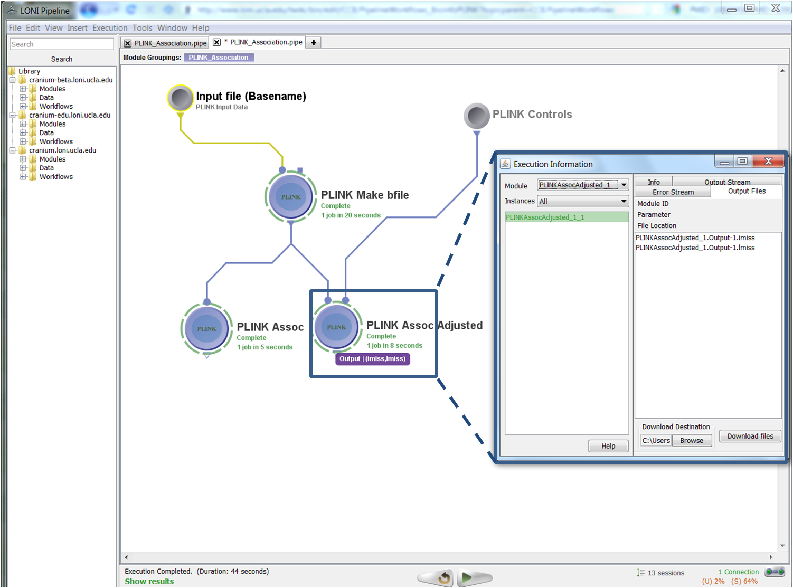This screenshot has width=793, height=588.
Task: Click the 13 sessions status text
Action: coord(666,573)
